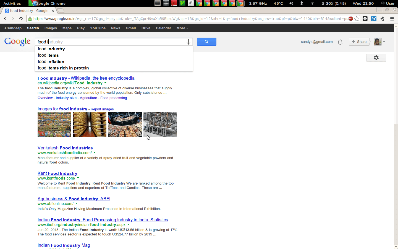Click the red book icon in the top panel
398x249 pixels.
[174, 3]
